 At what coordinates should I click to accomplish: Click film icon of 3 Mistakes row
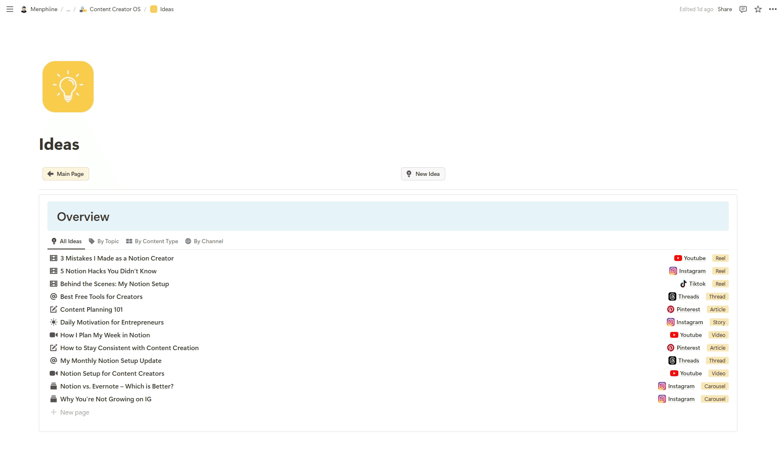(54, 258)
